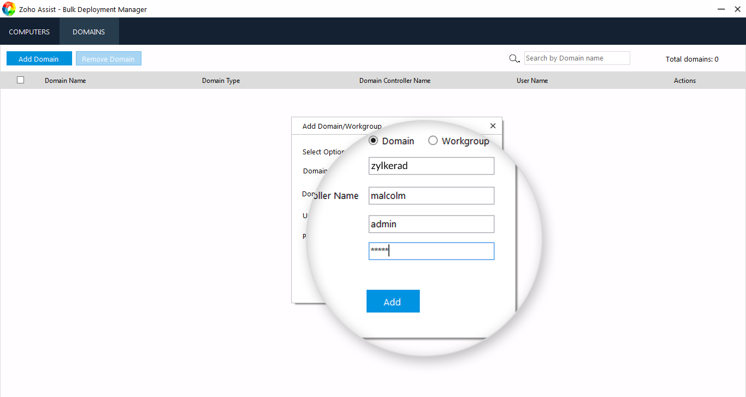
Task: Select the Domain radio option
Action: click(x=374, y=141)
